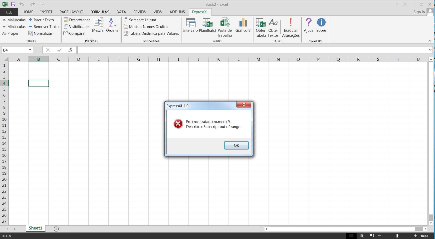
Task: Select column D header
Action: pyautogui.click(x=79, y=59)
